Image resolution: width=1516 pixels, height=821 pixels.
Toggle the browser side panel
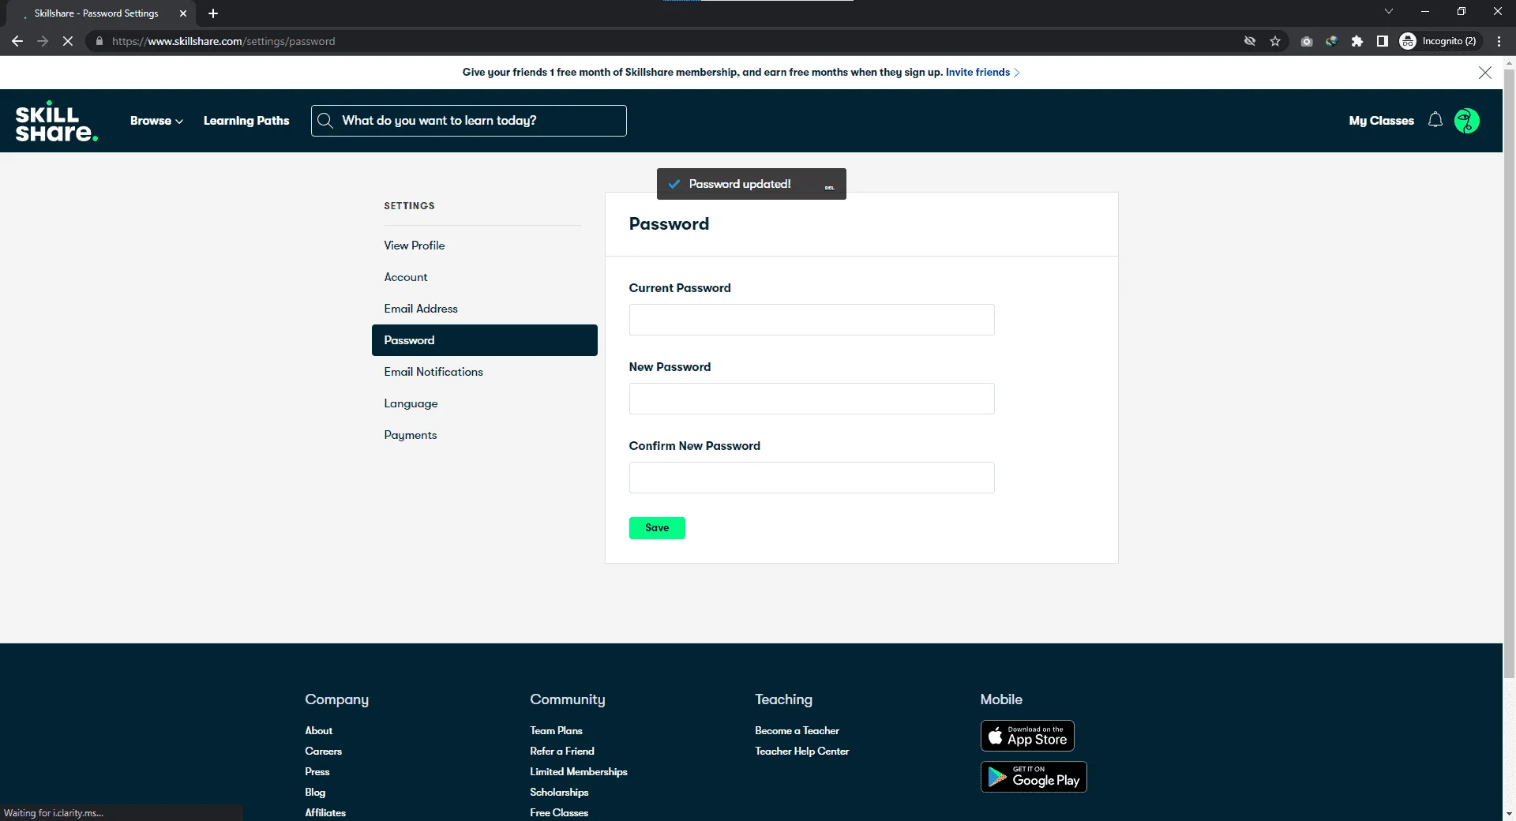pos(1383,41)
